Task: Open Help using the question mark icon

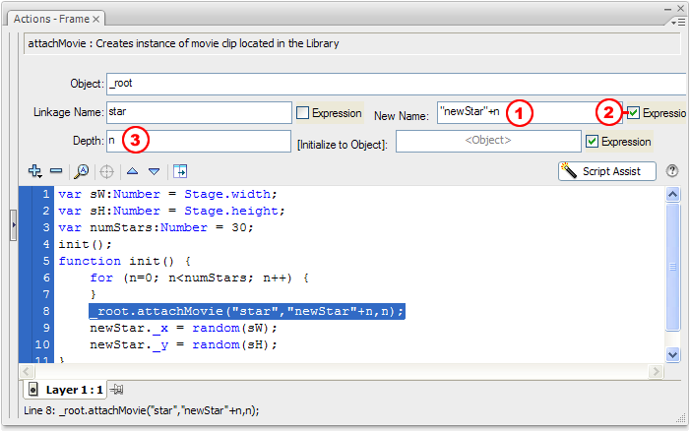Action: tap(672, 170)
